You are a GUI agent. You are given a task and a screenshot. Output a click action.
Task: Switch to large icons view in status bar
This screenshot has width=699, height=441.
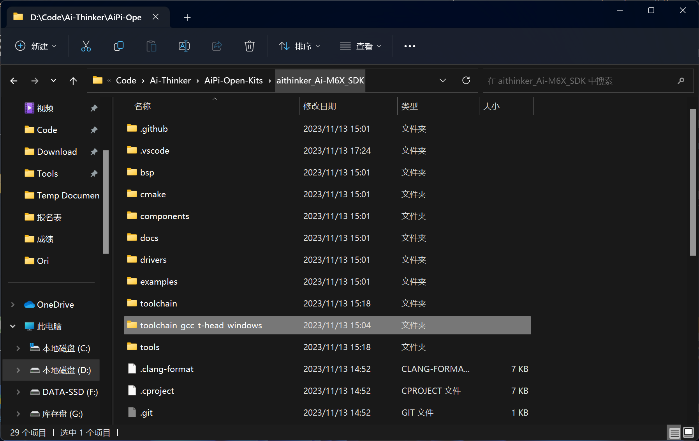tap(688, 432)
